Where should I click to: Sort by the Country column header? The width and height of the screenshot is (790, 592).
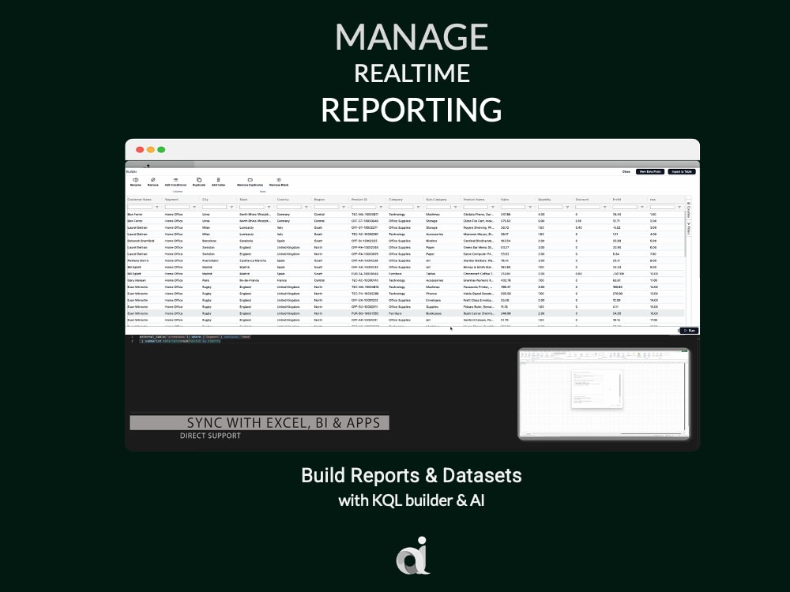(x=283, y=200)
